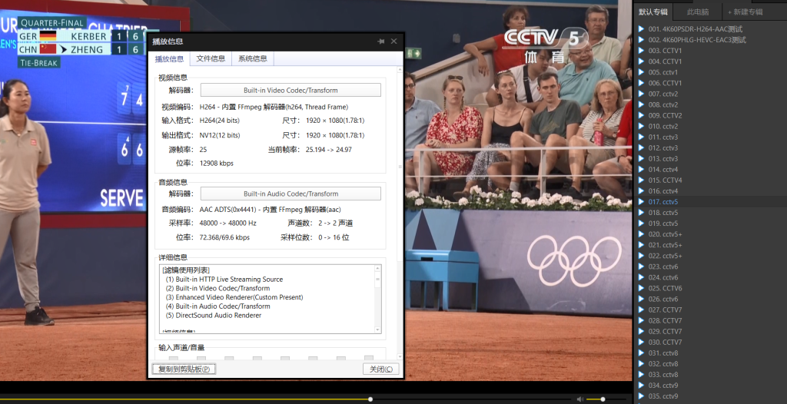The image size is (787, 404).
Task: Click the 新建专辑 tab
Action: point(745,12)
